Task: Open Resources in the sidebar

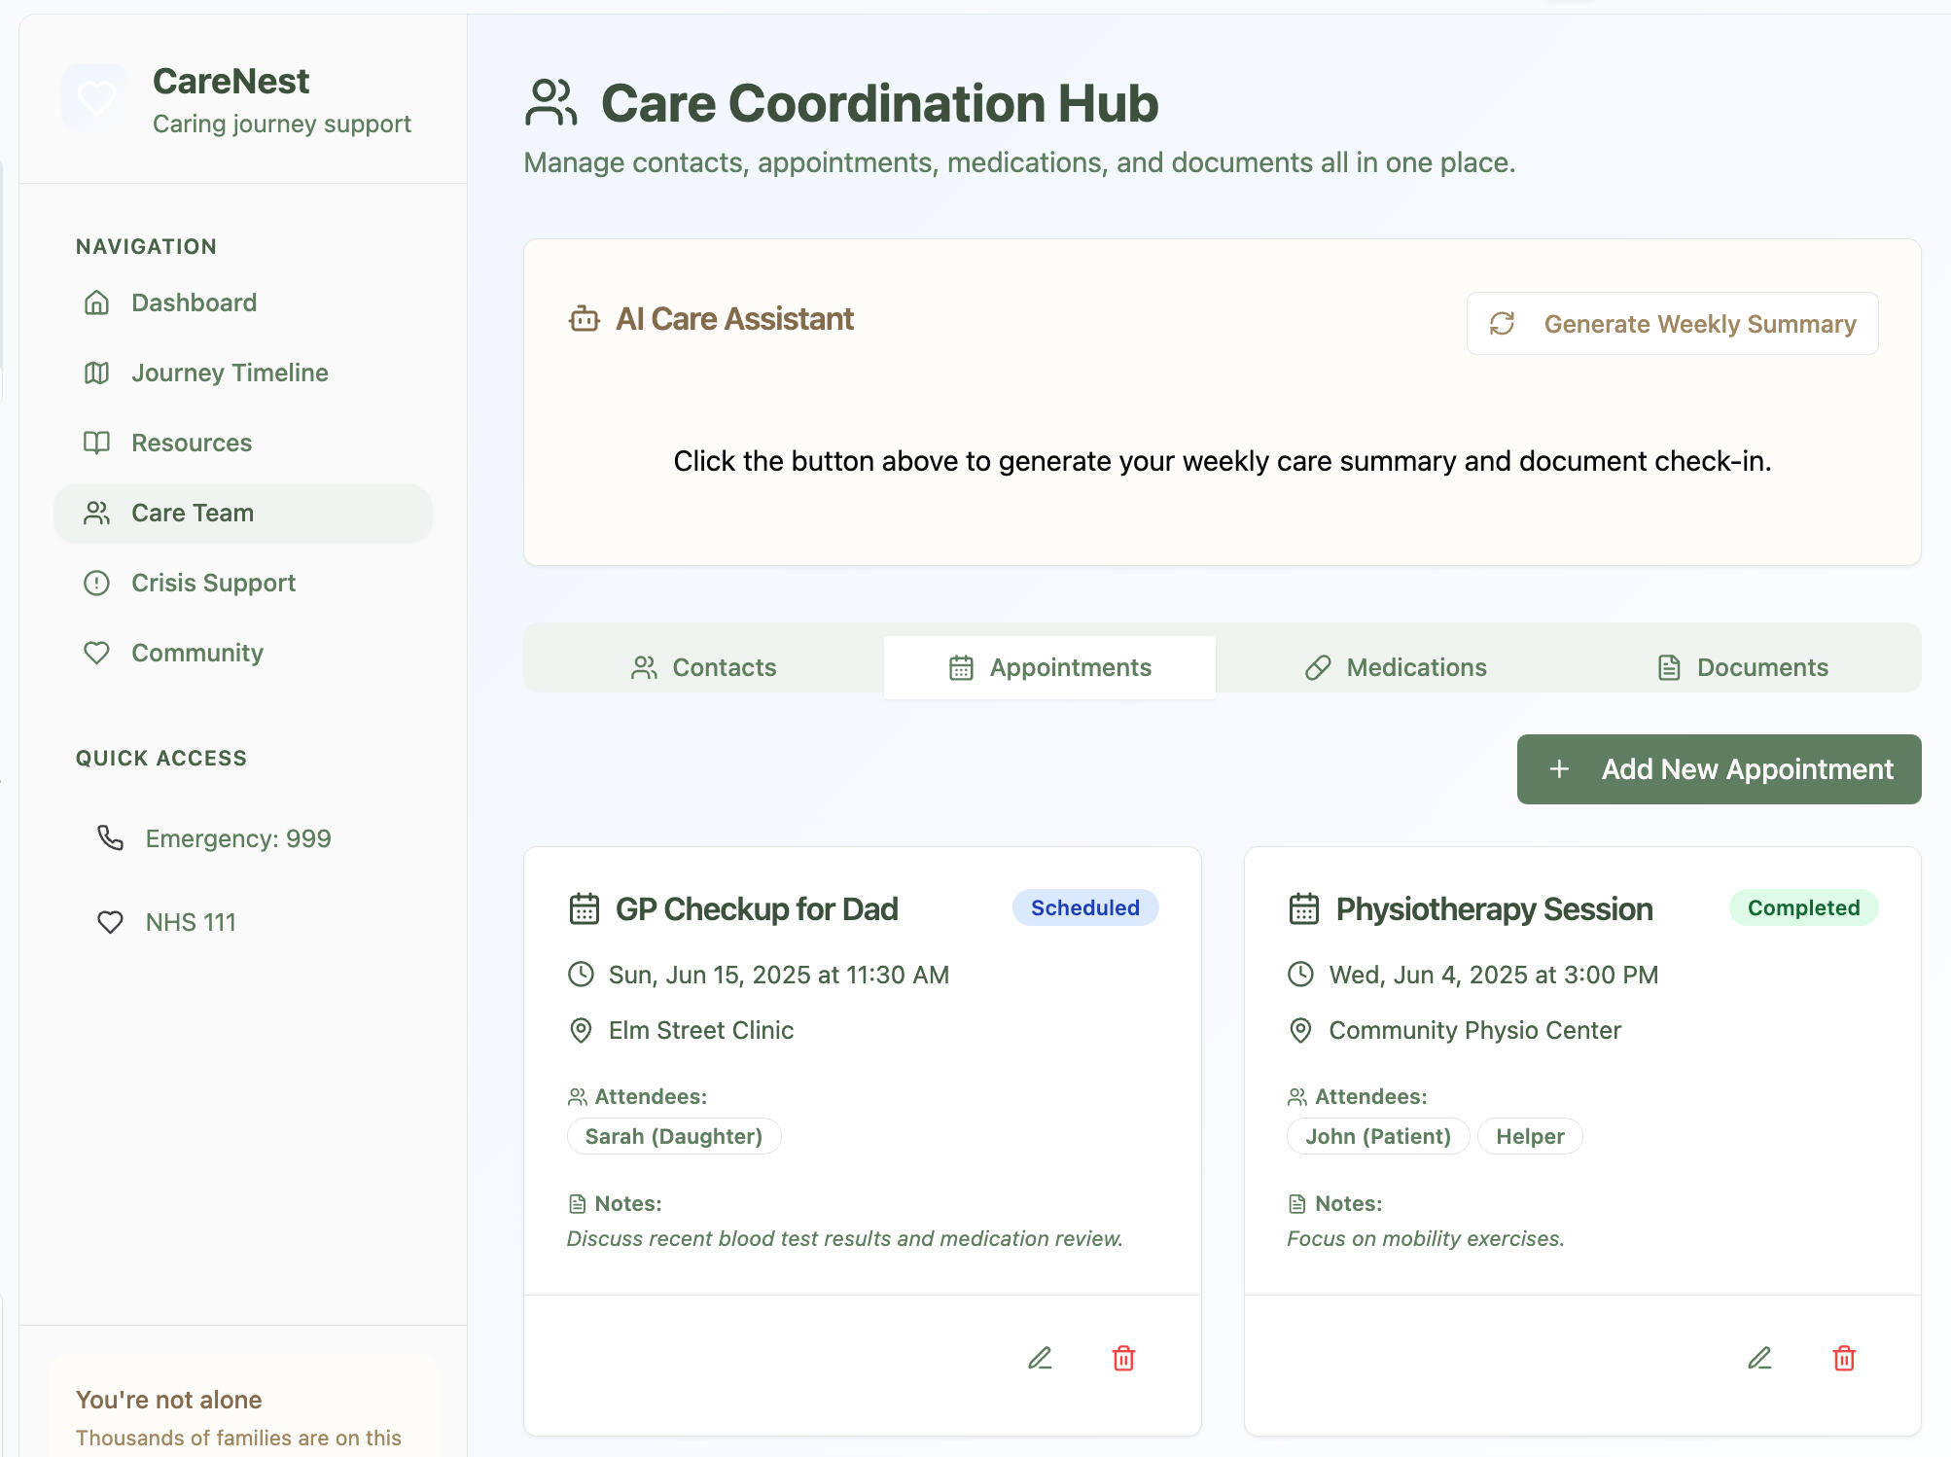Action: coord(192,443)
